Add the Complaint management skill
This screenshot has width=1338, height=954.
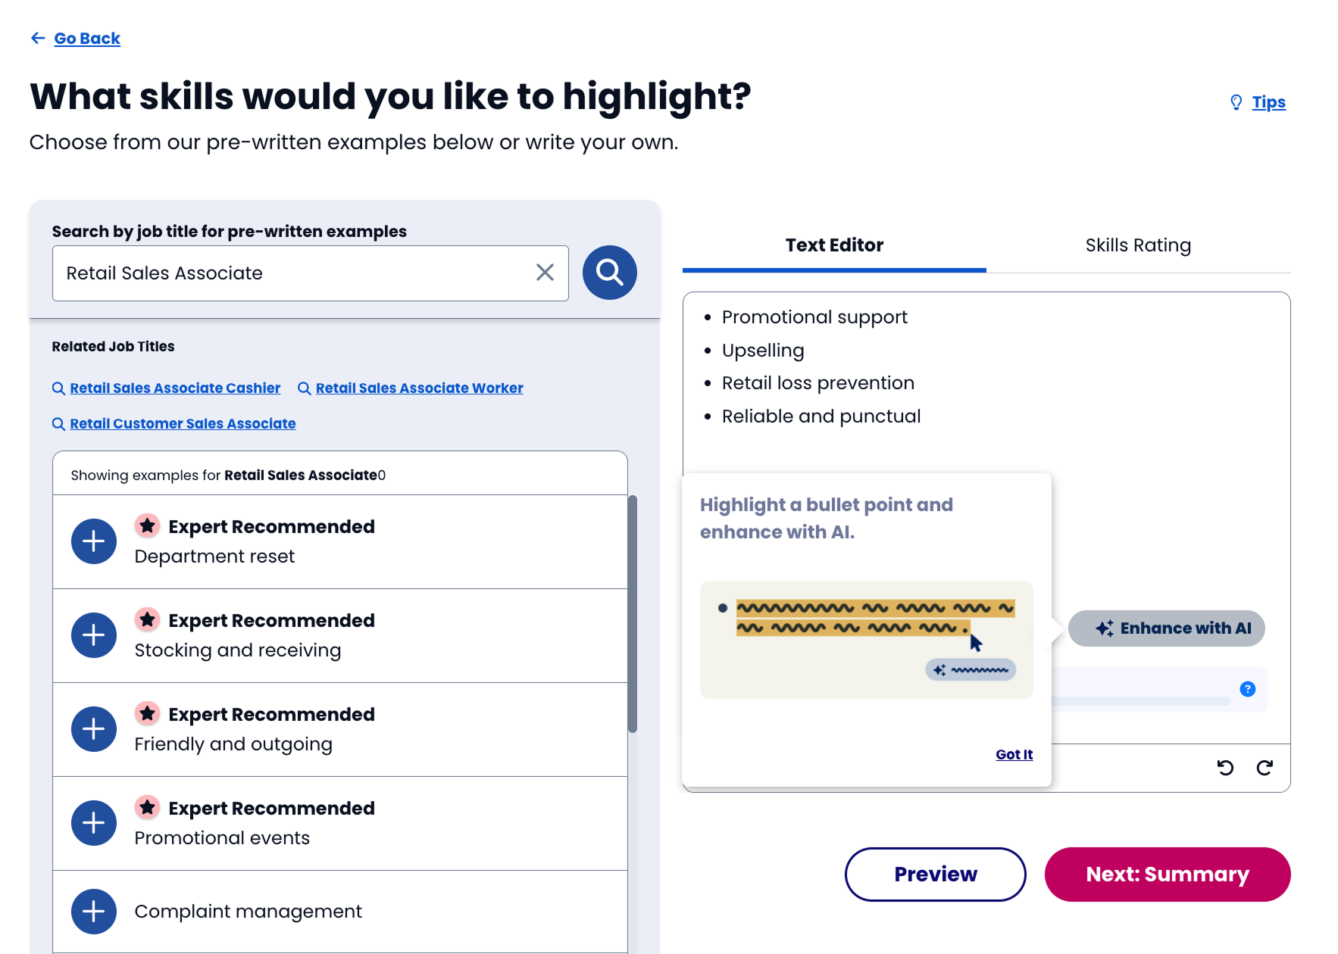click(94, 911)
